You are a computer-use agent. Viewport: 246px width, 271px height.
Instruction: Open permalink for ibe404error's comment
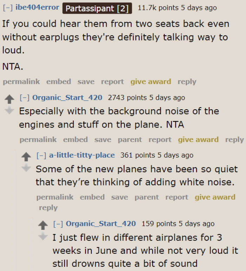[x=21, y=82]
